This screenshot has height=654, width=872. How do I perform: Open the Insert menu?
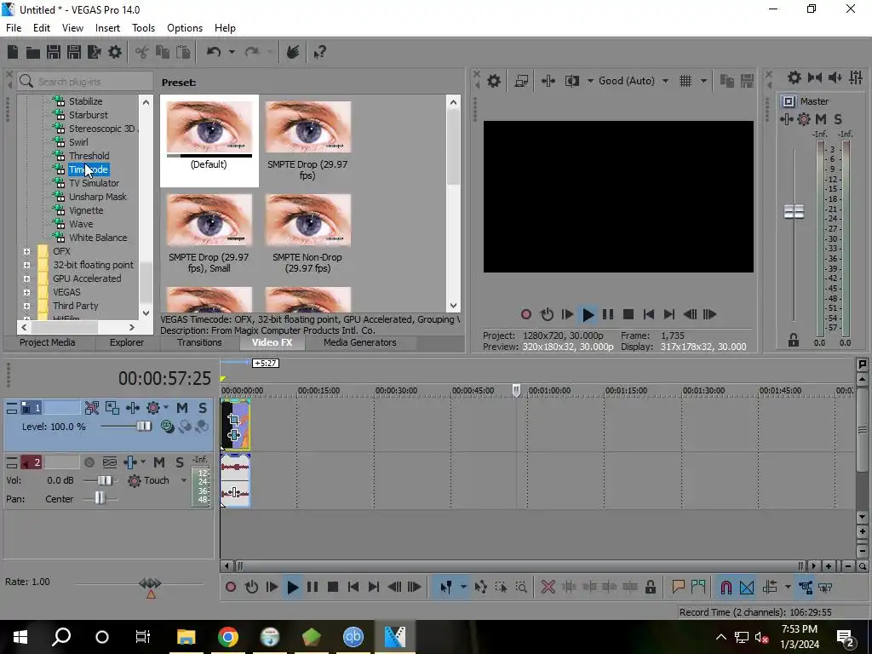[107, 28]
